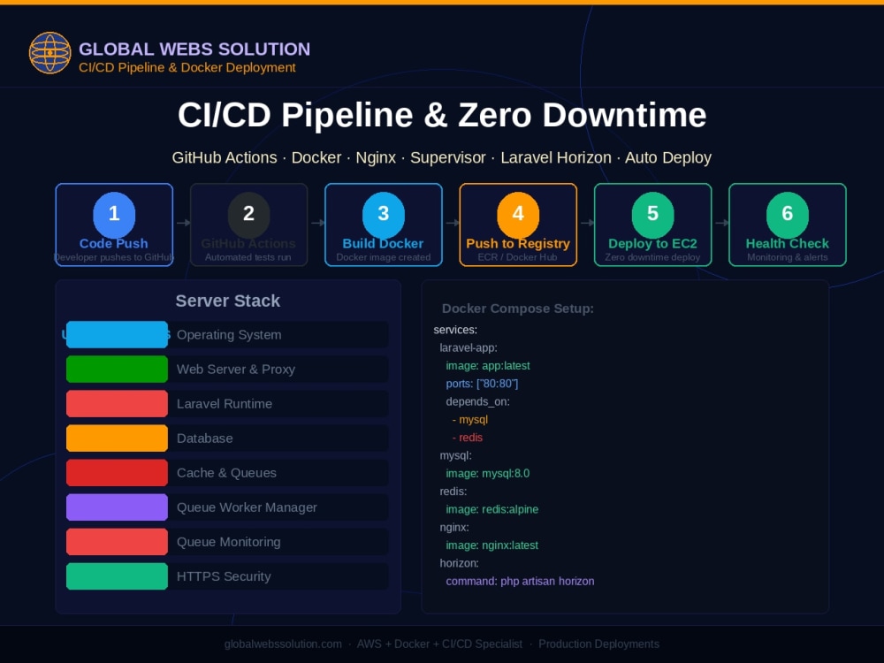Click the red badge beside Cache & Queues

click(x=117, y=473)
